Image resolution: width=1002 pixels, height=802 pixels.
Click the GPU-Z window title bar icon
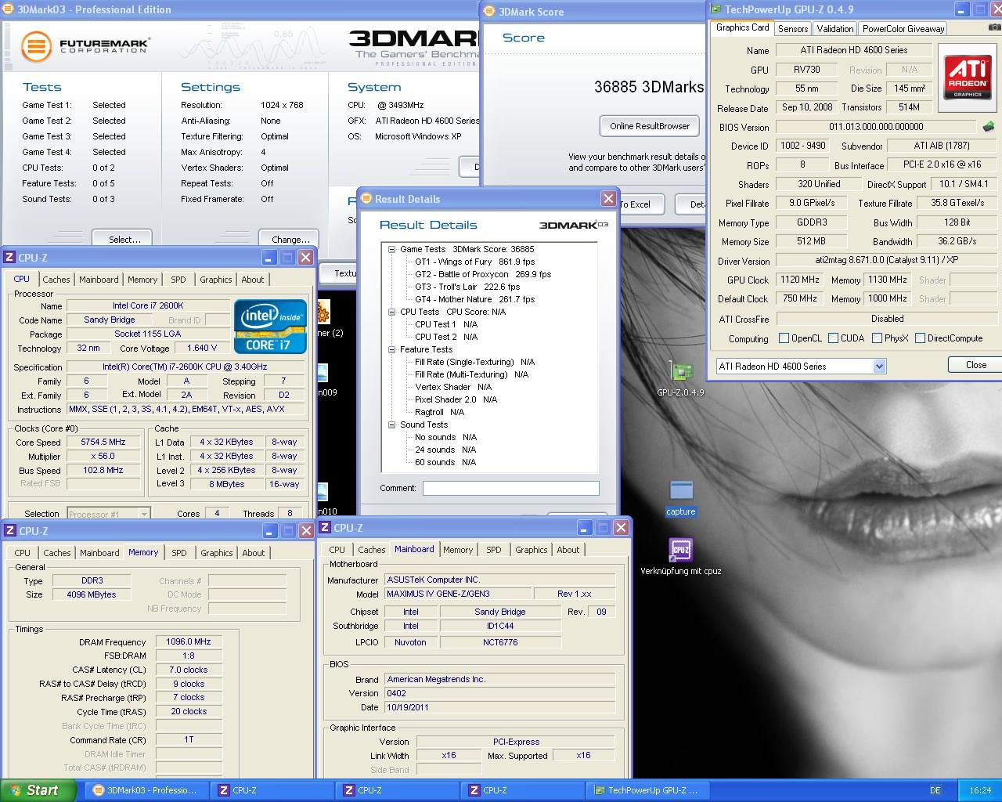pyautogui.click(x=715, y=9)
